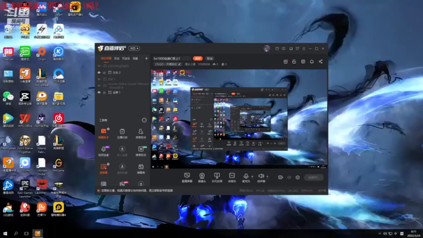The image size is (423, 238).
Task: Open the orange 读弹幕 tool
Action: 104,168
